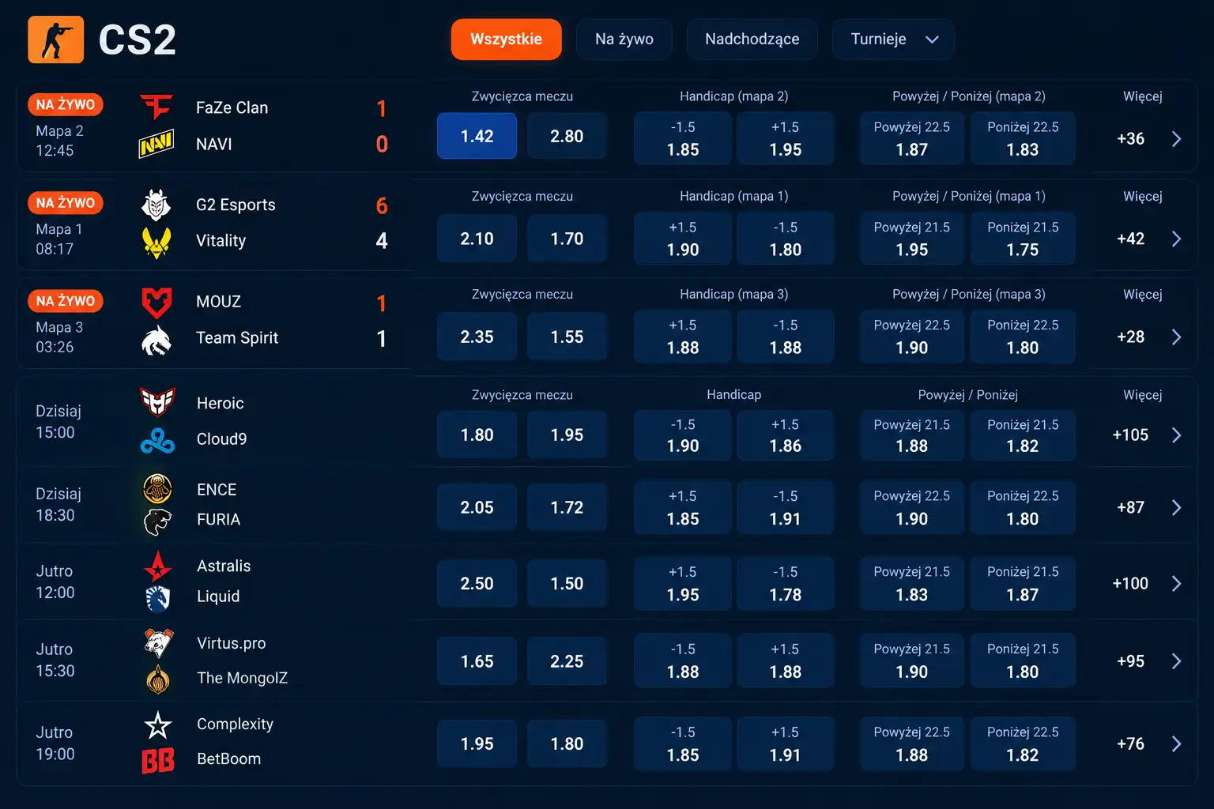Image resolution: width=1214 pixels, height=809 pixels.
Task: Expand more markets for ENCE vs FURIA
Action: (x=1176, y=507)
